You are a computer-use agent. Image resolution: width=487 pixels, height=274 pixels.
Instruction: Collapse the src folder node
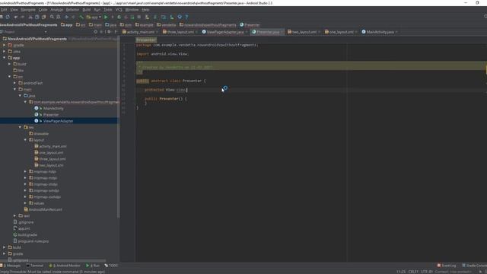(9, 76)
